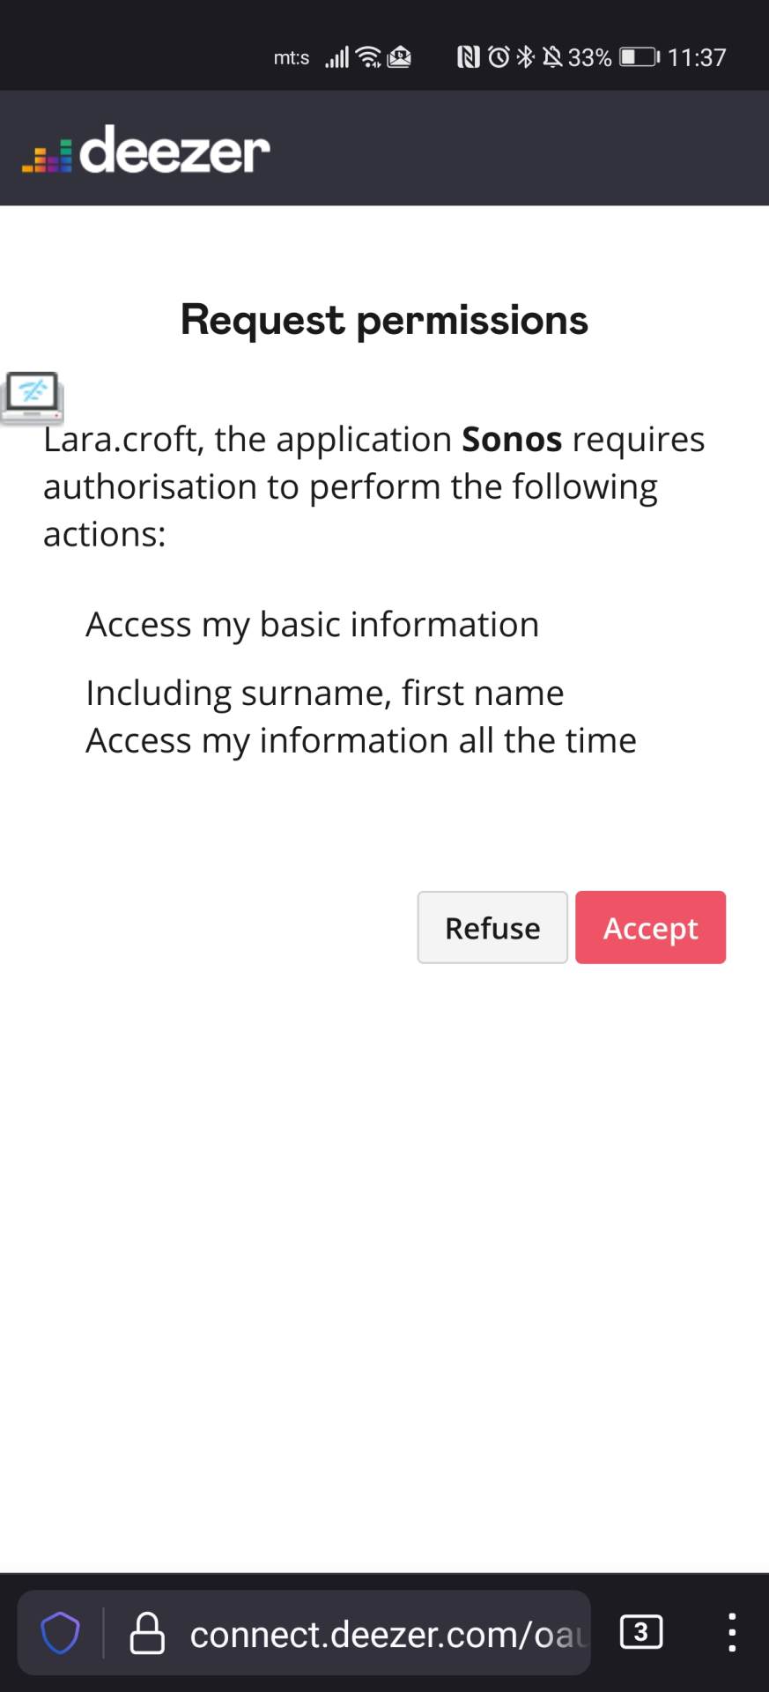The image size is (769, 1692).
Task: Focus the connect.deezer.com address bar
Action: 386,1635
